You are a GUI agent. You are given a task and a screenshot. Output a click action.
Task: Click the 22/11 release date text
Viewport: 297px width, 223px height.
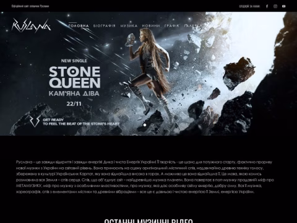tap(74, 103)
